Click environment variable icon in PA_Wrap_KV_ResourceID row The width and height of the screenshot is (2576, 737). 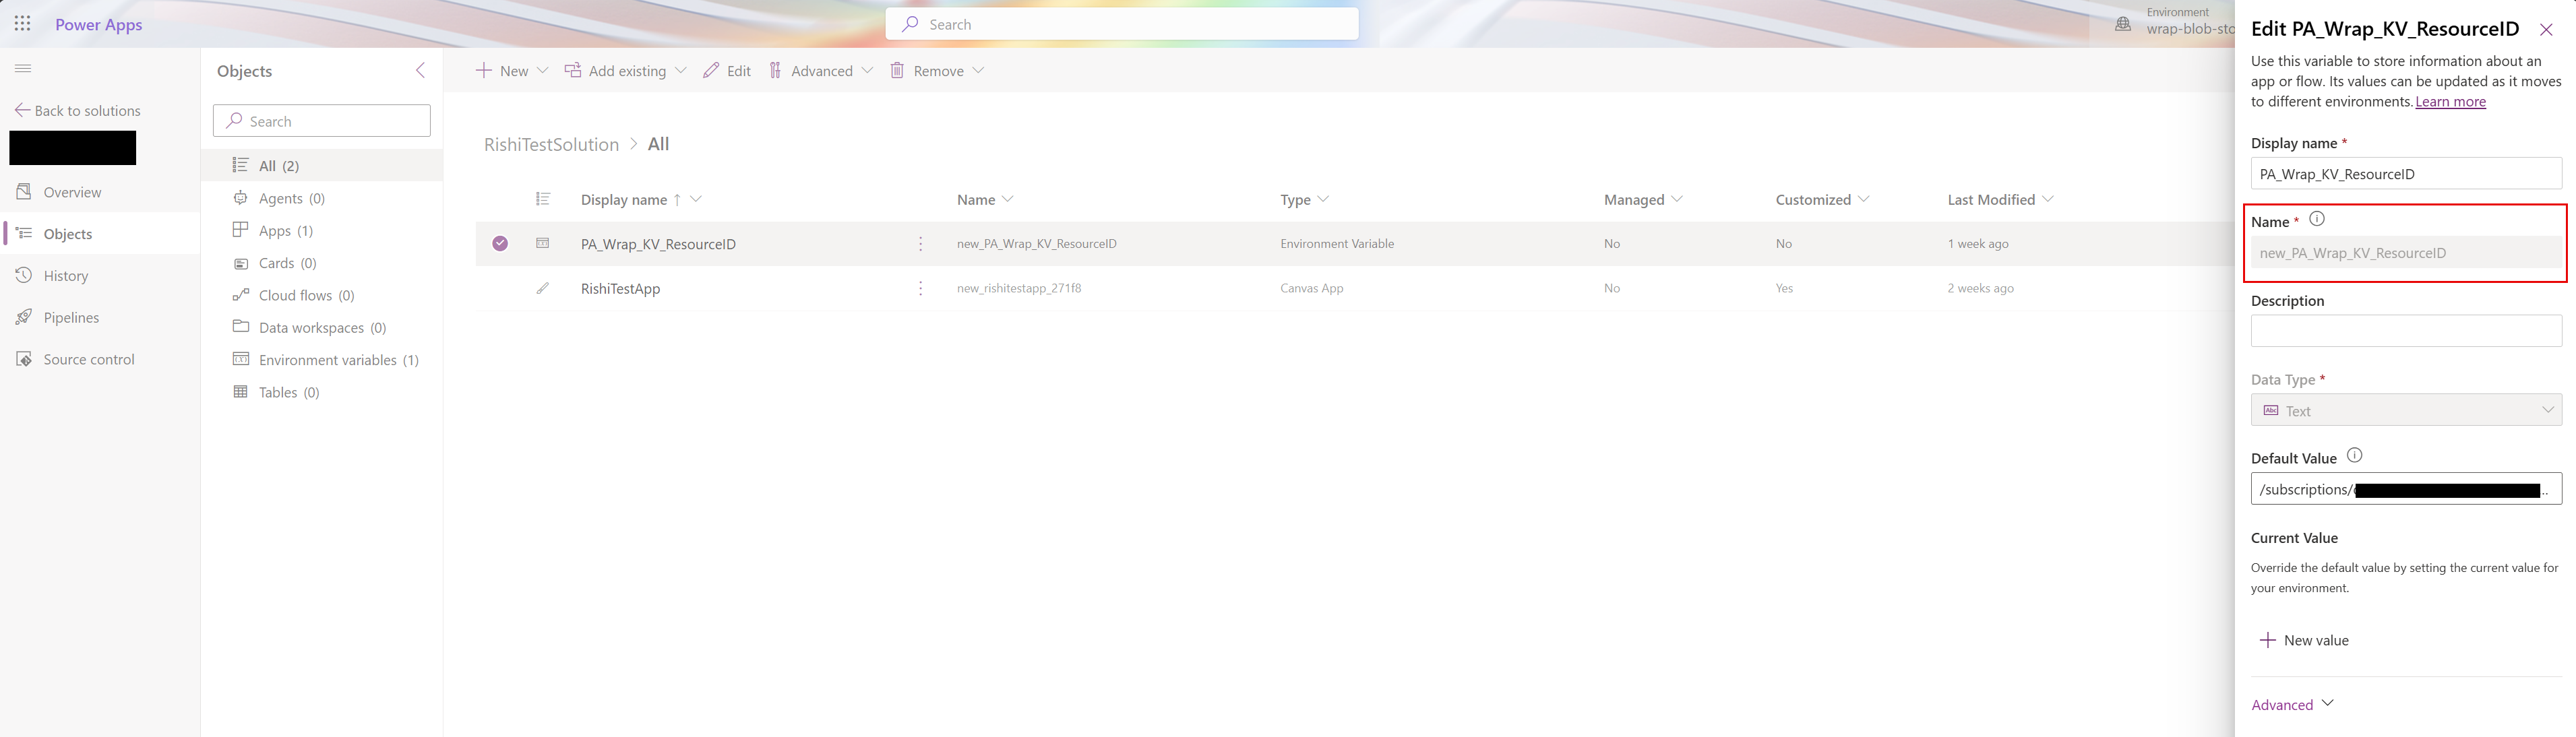(x=543, y=243)
